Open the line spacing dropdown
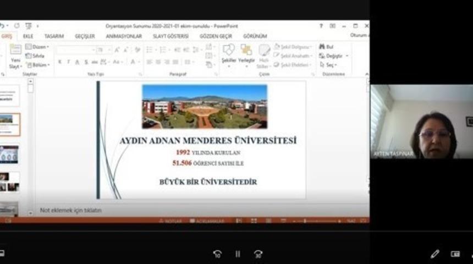473x264 pixels. [x=197, y=50]
